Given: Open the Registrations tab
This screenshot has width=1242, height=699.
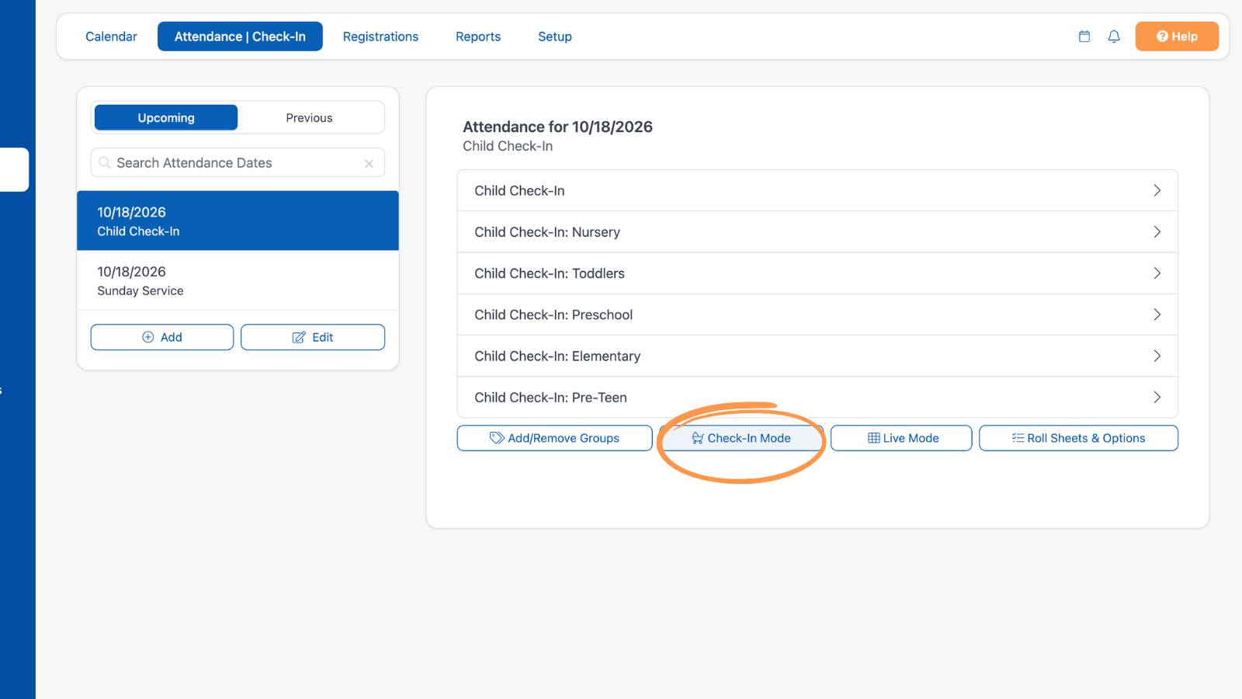Looking at the screenshot, I should pos(380,37).
